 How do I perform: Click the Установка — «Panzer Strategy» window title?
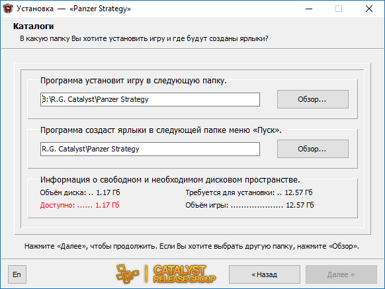pos(73,9)
